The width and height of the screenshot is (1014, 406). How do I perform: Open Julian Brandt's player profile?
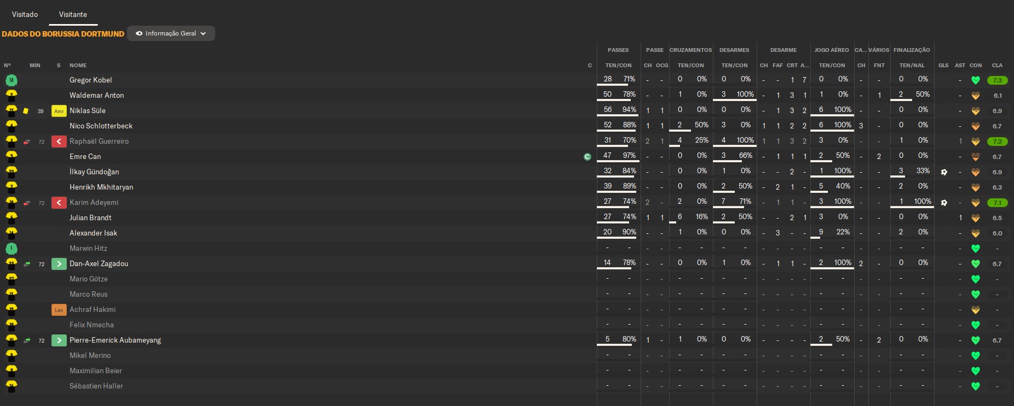90,218
